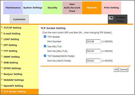The width and height of the screenshot is (135, 95).
Task: Click the Port Number field 59158
Action: [x=93, y=42]
